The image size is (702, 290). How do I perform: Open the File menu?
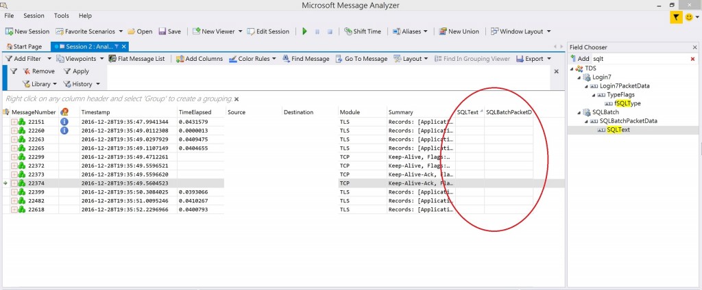[9, 16]
